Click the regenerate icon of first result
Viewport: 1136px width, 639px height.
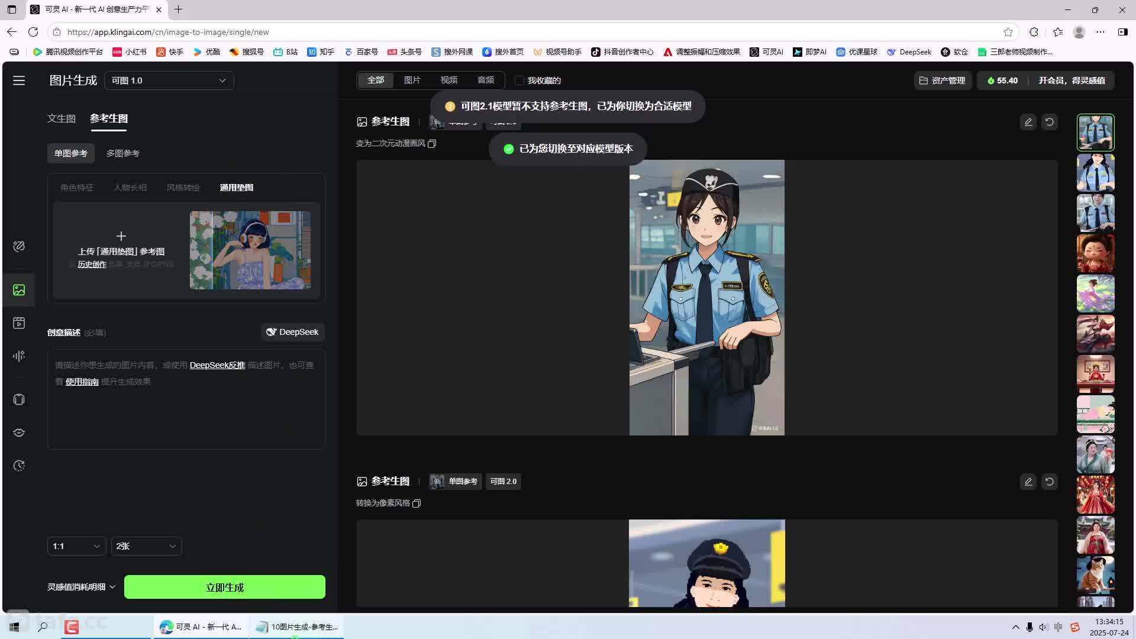[1050, 122]
